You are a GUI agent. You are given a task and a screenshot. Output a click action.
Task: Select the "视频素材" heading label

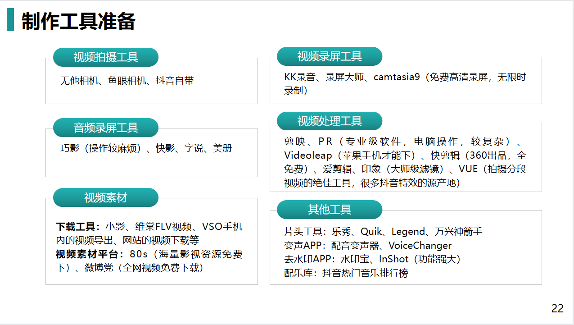(x=106, y=197)
